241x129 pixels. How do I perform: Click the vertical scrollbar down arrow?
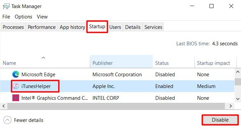tap(238, 99)
